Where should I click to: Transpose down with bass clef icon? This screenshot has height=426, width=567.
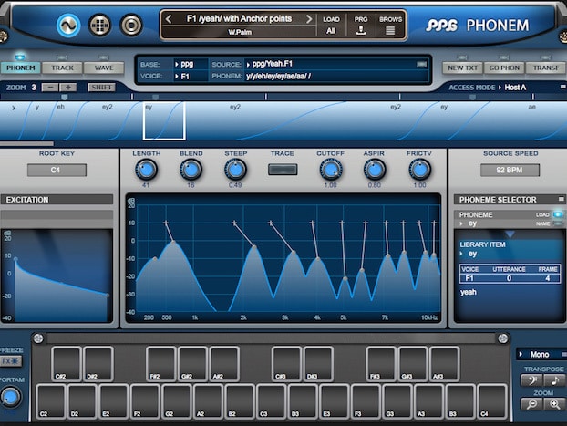[x=531, y=380]
